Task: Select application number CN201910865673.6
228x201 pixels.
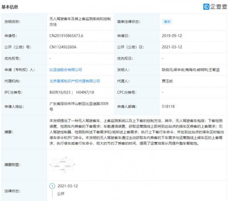Action: tap(66, 35)
